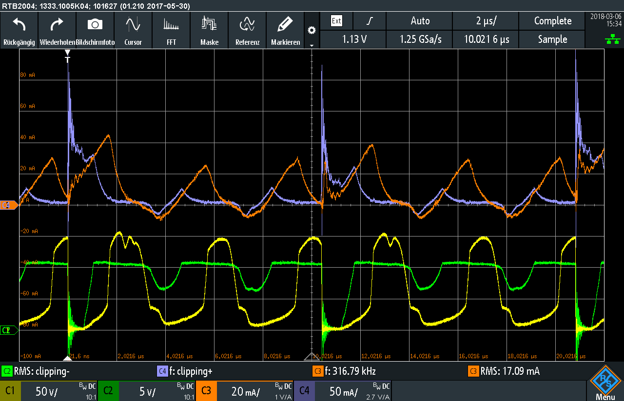This screenshot has width=624, height=401.
Task: Adjust the 2 µs/ time base
Action: pos(487,21)
